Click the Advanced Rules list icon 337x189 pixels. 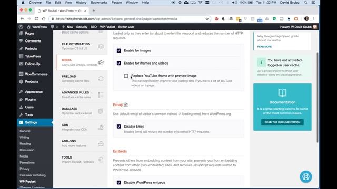pyautogui.click(x=101, y=94)
